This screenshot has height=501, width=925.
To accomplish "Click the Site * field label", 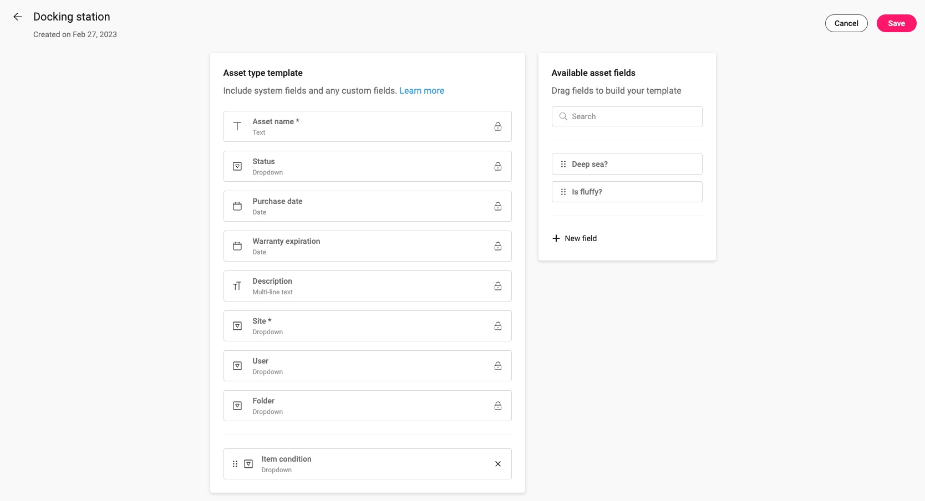I will point(262,321).
